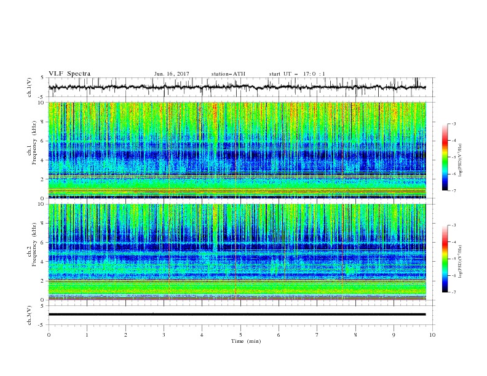Select the ch.3 voltage flat trace

tap(237, 315)
